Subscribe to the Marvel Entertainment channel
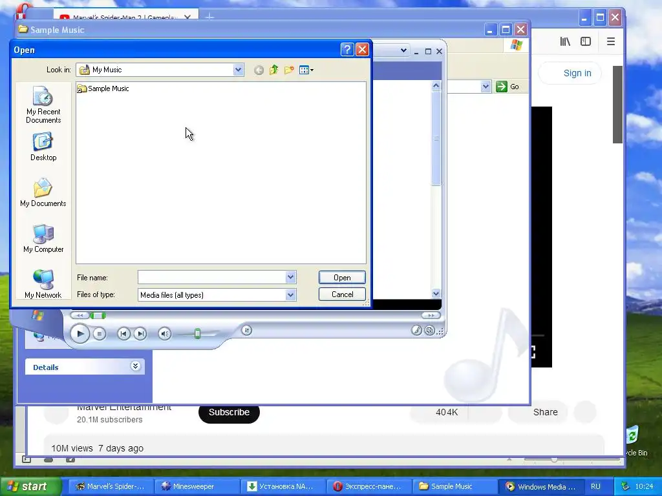This screenshot has height=496, width=662. pyautogui.click(x=229, y=412)
